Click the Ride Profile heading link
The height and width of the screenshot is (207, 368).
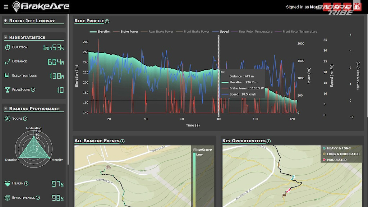click(x=89, y=21)
